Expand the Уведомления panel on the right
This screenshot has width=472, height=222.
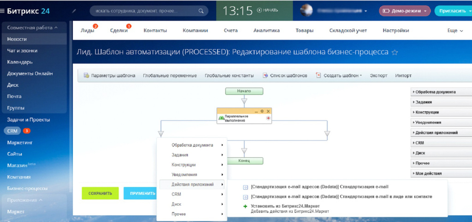point(441,122)
